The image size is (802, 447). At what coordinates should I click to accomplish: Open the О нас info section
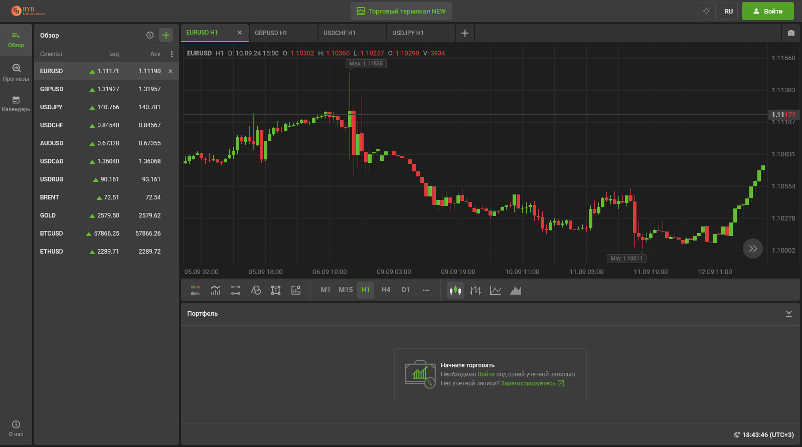16,428
